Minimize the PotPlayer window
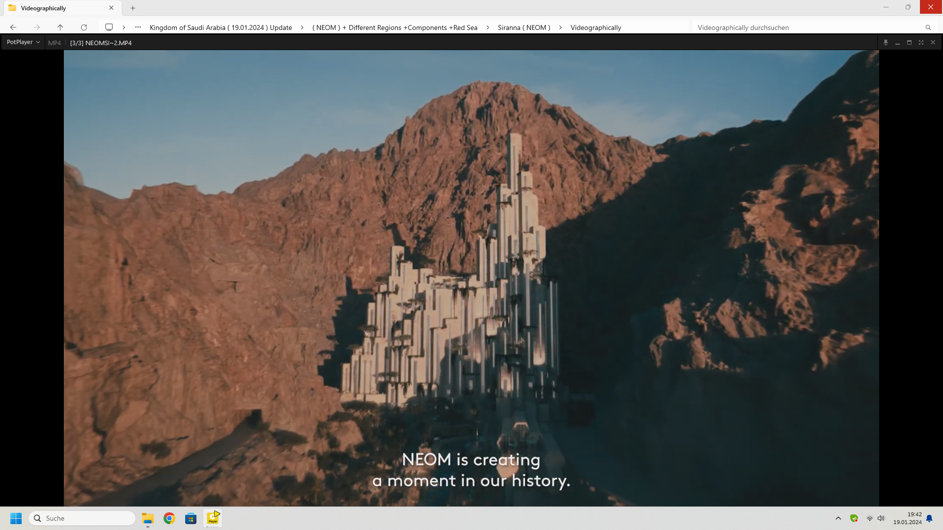 click(897, 43)
